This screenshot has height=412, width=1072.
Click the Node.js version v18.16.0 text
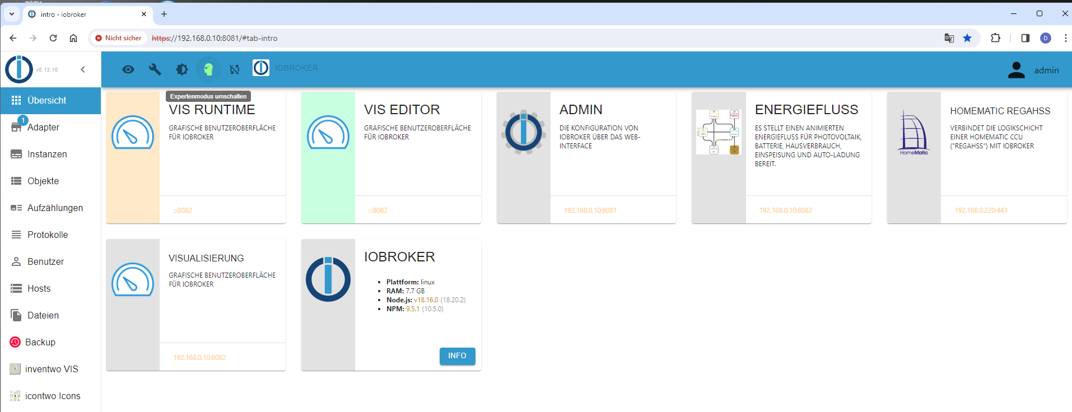tap(426, 300)
